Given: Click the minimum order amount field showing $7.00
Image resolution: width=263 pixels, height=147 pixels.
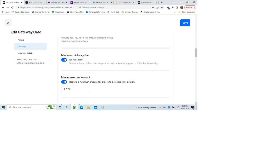Looking at the screenshot, I should coord(76,89).
